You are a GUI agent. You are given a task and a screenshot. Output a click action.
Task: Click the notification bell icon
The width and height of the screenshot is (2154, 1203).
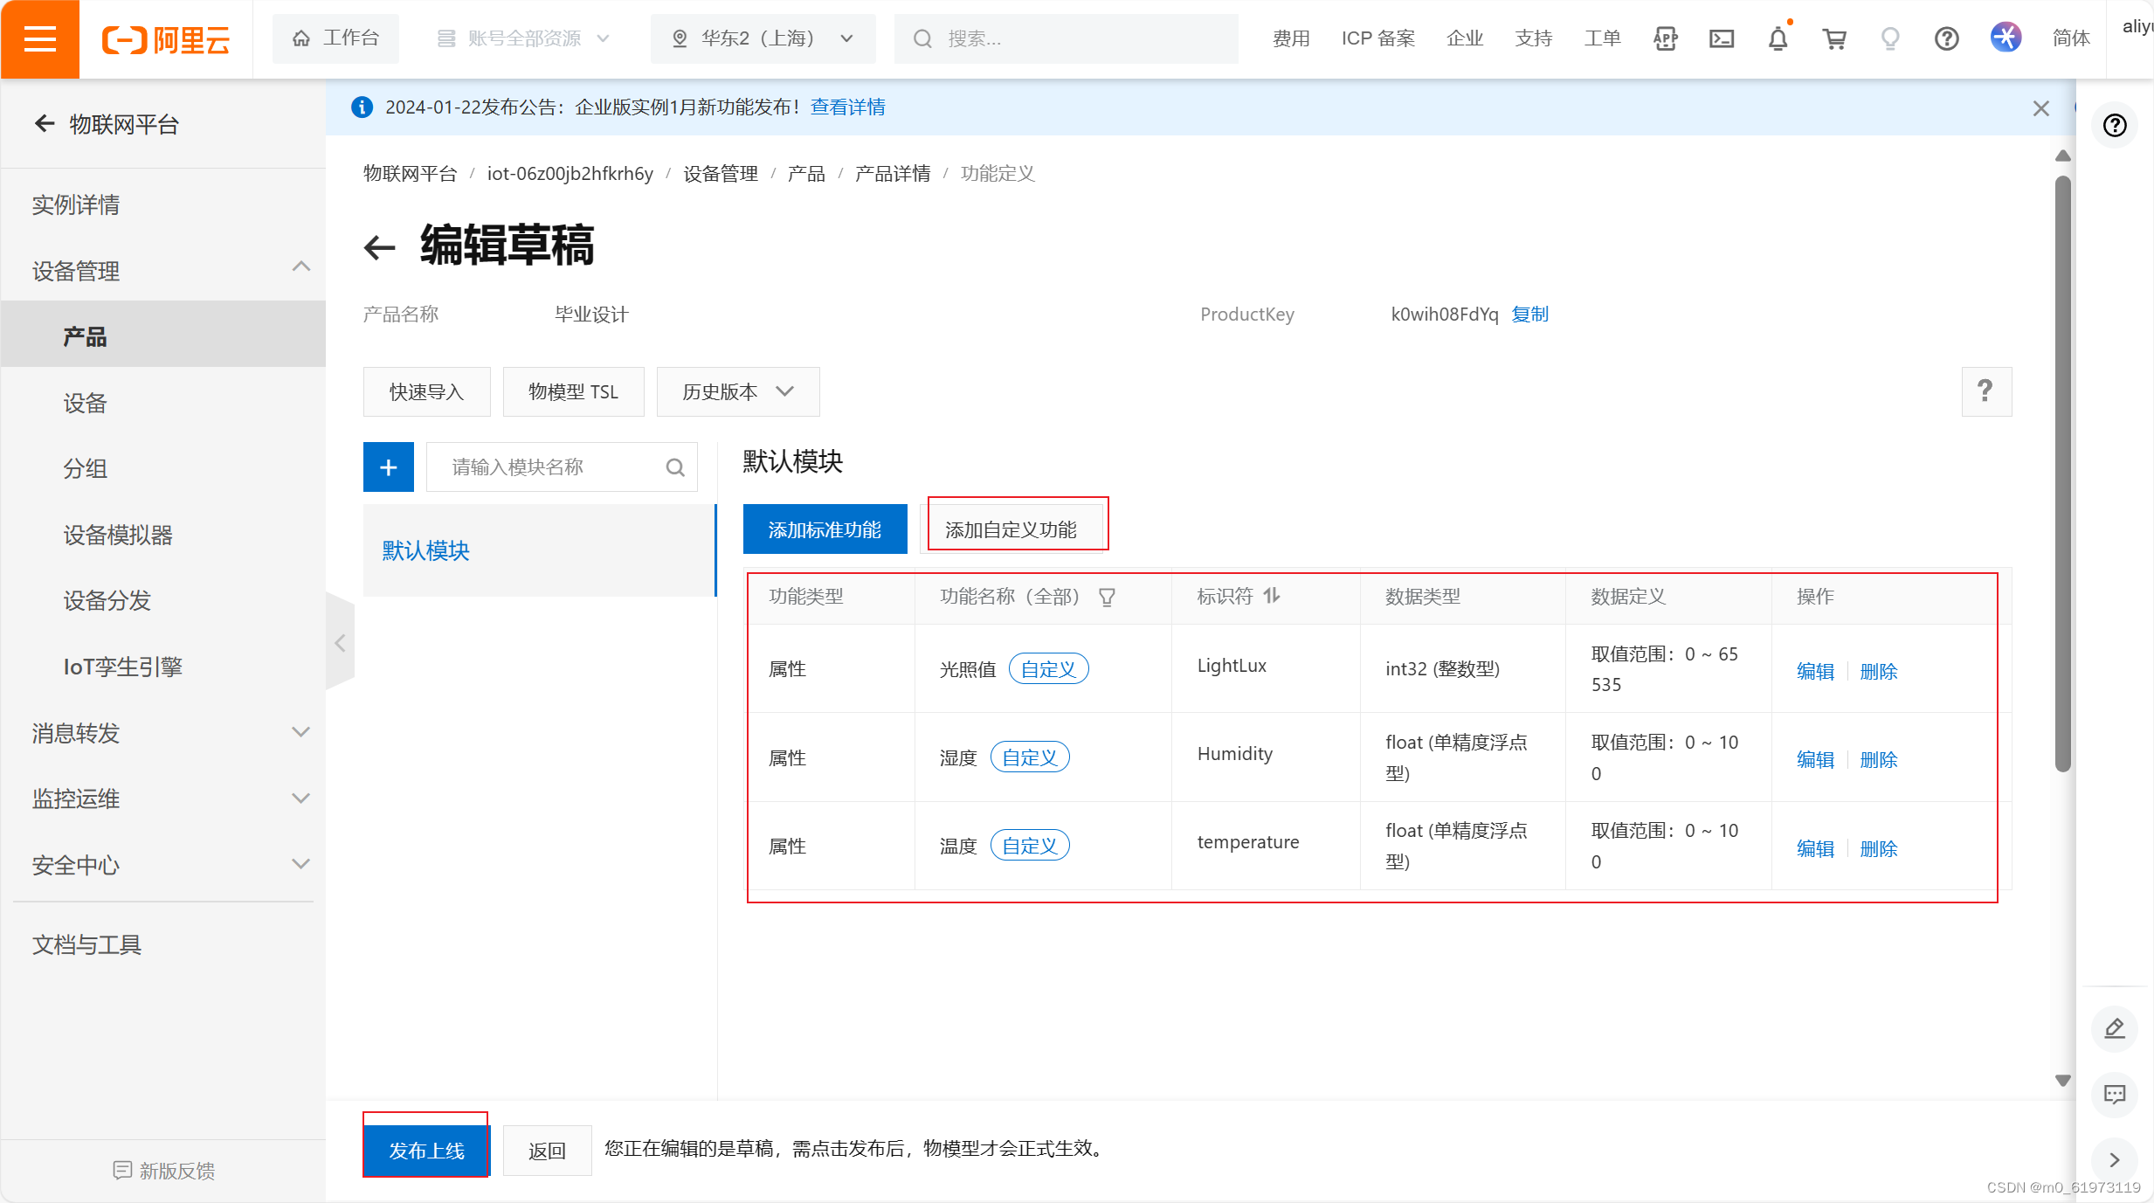(1778, 39)
